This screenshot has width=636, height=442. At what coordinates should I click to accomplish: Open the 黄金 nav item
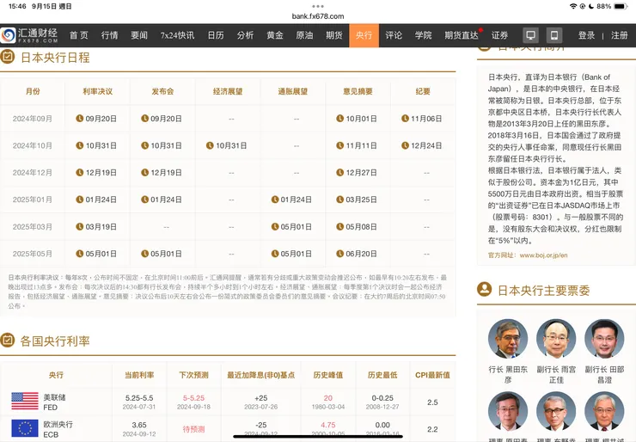(x=275, y=35)
